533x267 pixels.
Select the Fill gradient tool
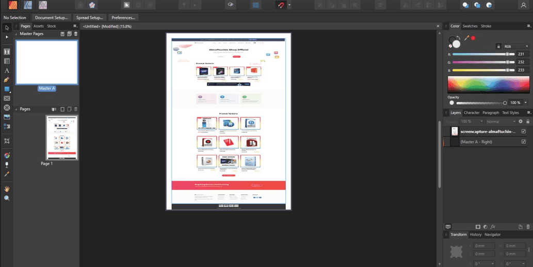pos(7,155)
